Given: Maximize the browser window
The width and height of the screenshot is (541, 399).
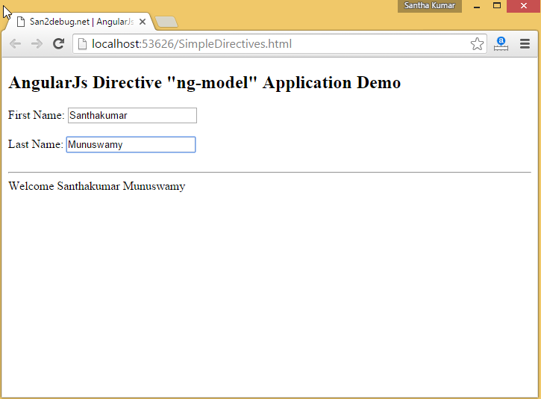Looking at the screenshot, I should click(497, 6).
